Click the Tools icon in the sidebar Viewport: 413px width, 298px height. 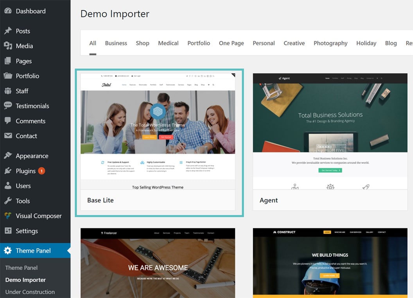(x=9, y=201)
